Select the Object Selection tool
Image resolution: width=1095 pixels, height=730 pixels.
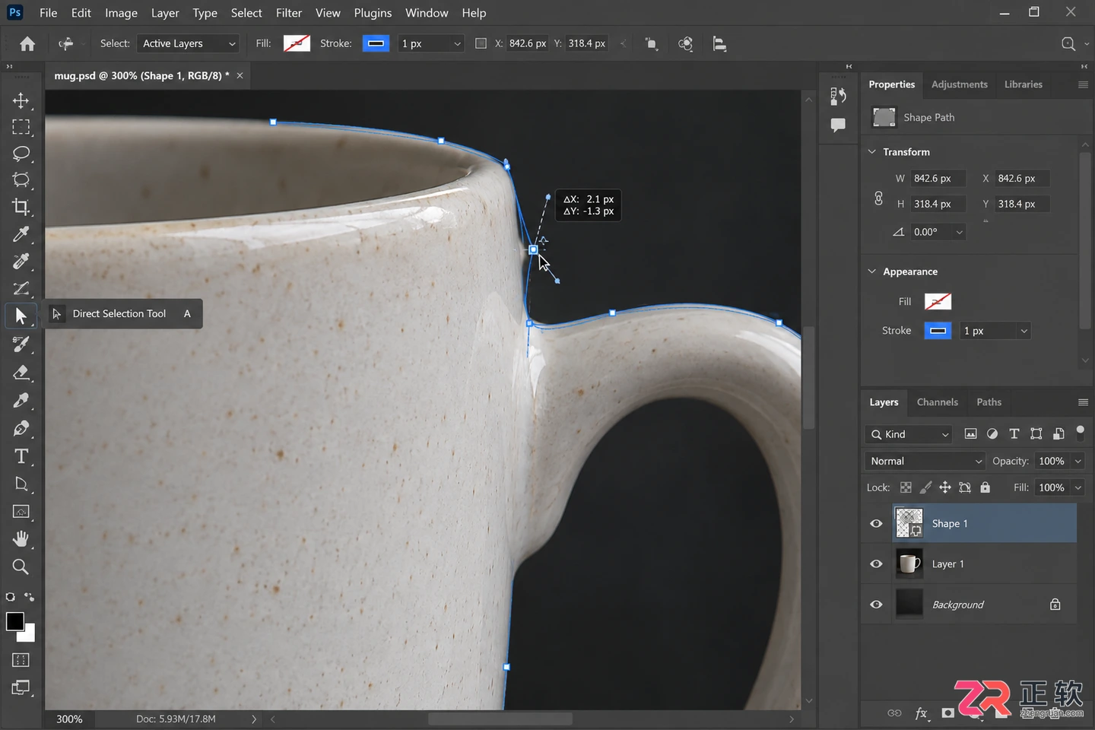click(21, 180)
